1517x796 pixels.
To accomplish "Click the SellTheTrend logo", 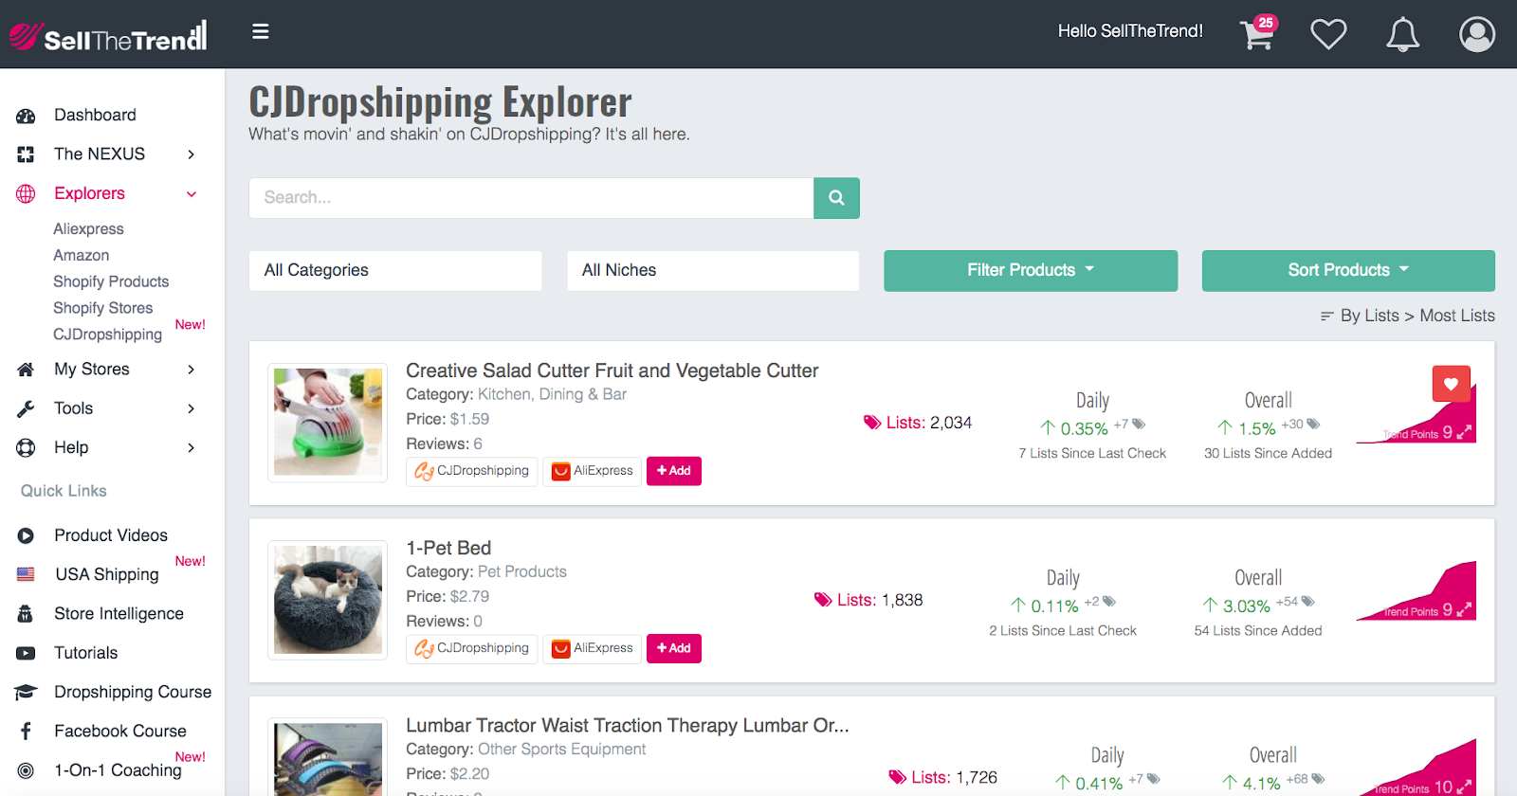I will point(108,36).
